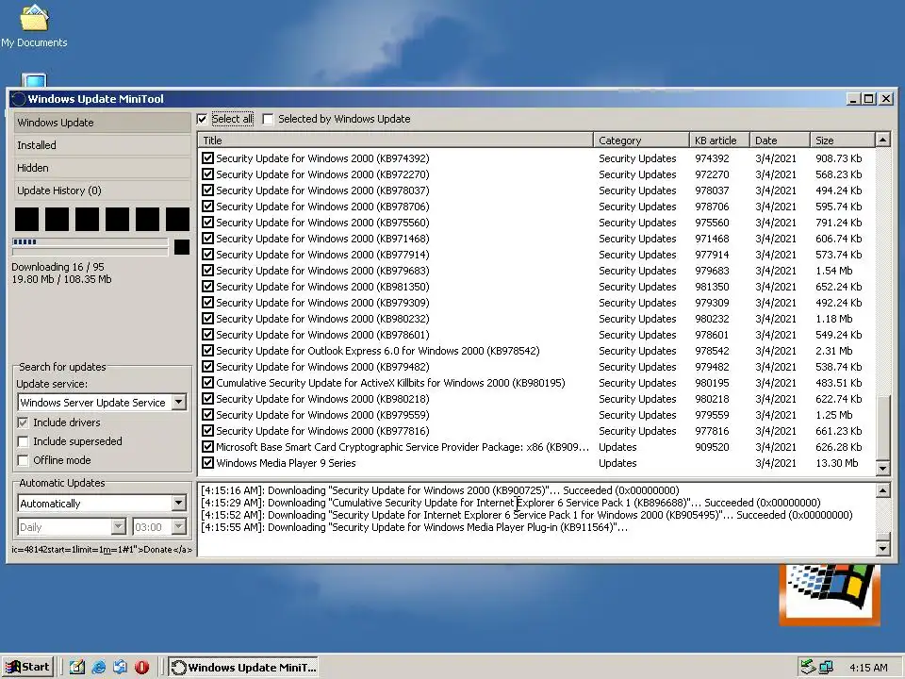Sort by the Title column header
905x679 pixels.
[395, 141]
